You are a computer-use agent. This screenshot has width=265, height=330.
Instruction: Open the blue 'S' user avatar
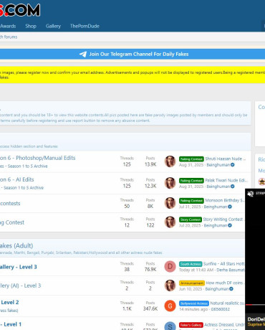pyautogui.click(x=170, y=326)
